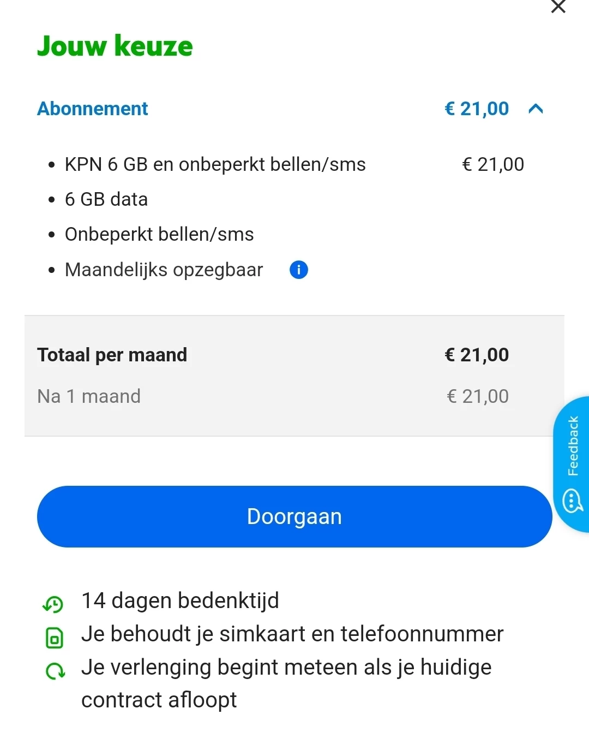The width and height of the screenshot is (589, 738).
Task: Click the Je behoudt je simkaart text
Action: [292, 634]
